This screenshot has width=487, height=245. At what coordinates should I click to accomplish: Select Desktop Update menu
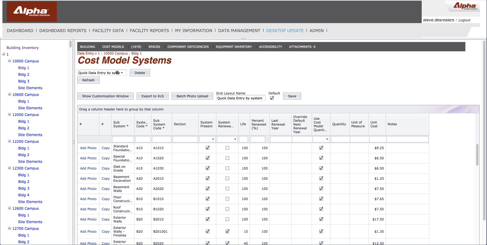point(285,31)
